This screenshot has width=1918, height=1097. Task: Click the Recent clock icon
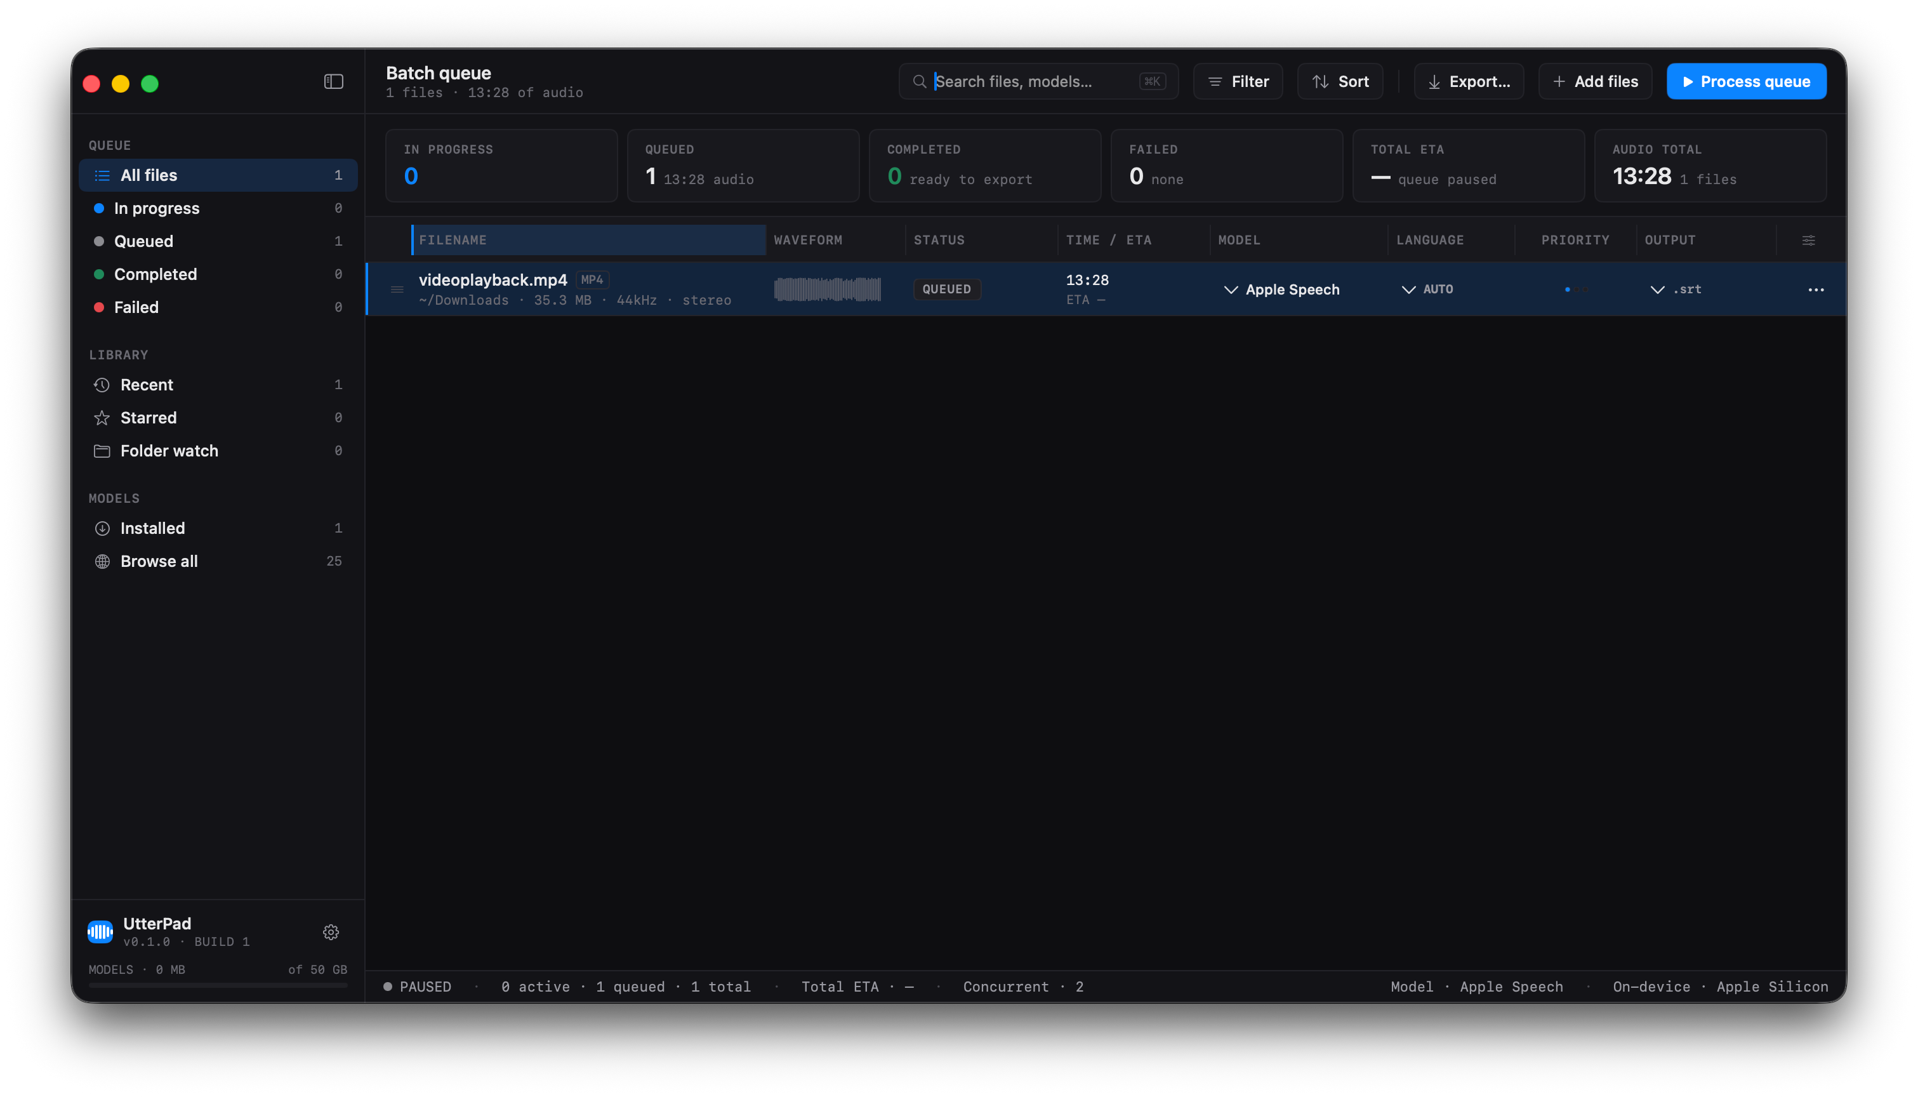[x=102, y=385]
